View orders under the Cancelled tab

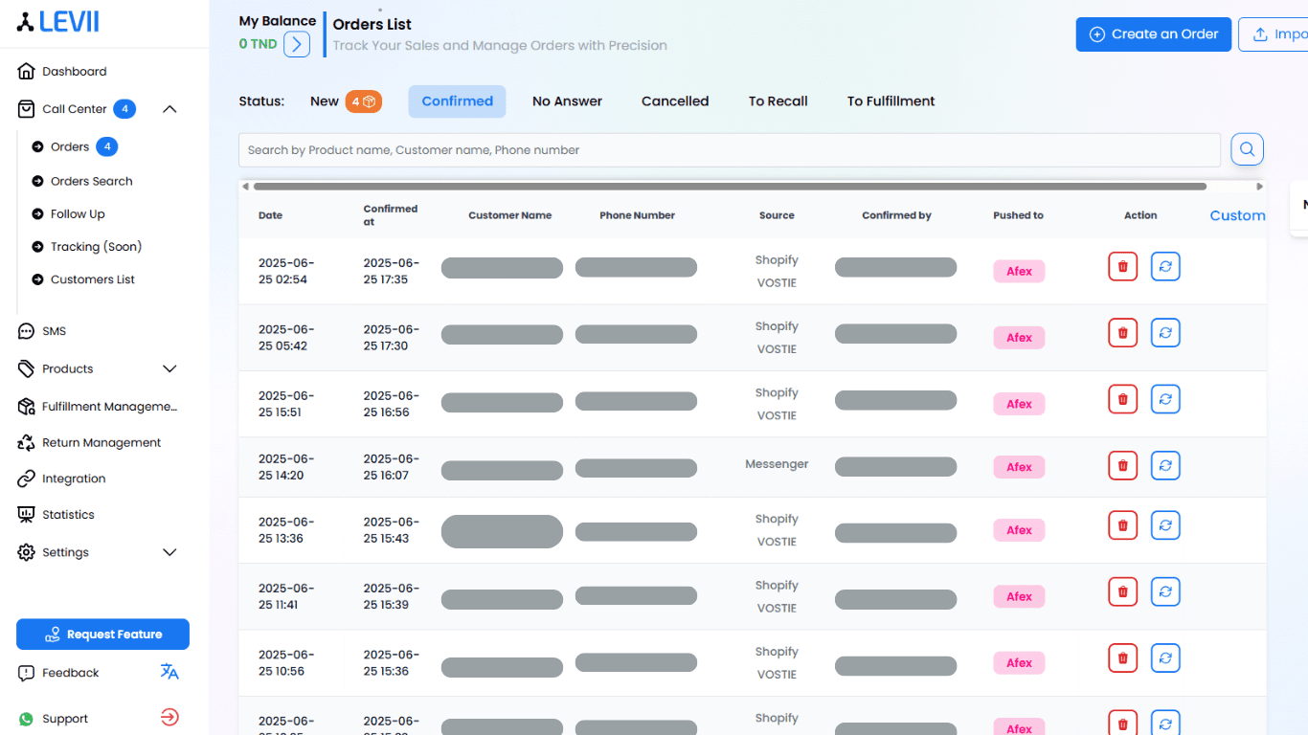coord(675,100)
